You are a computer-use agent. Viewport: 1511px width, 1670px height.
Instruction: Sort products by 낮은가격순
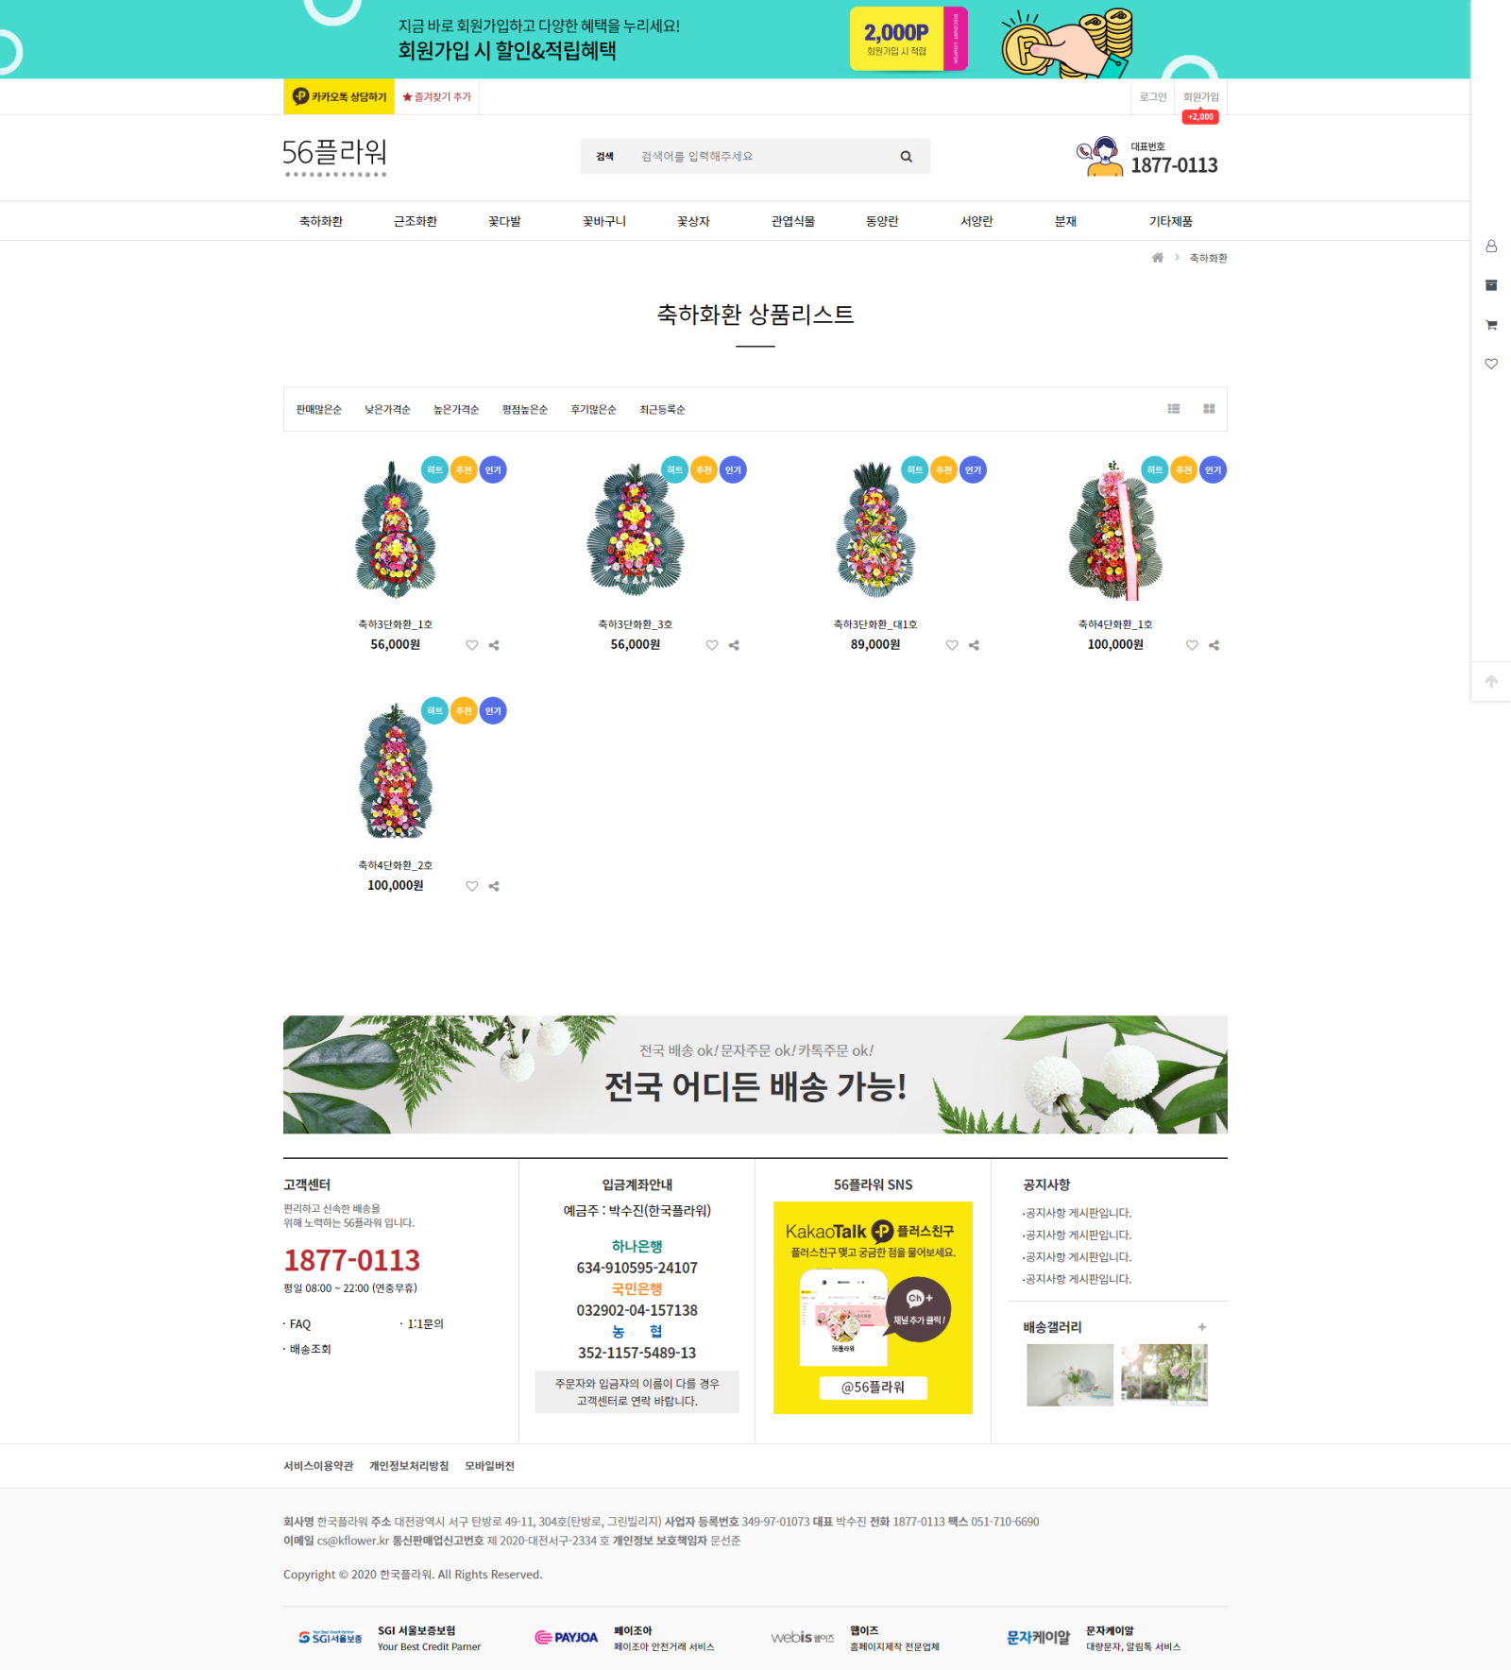click(x=388, y=410)
